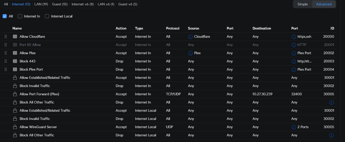Check the Internet In filter checkbox

click(20, 16)
